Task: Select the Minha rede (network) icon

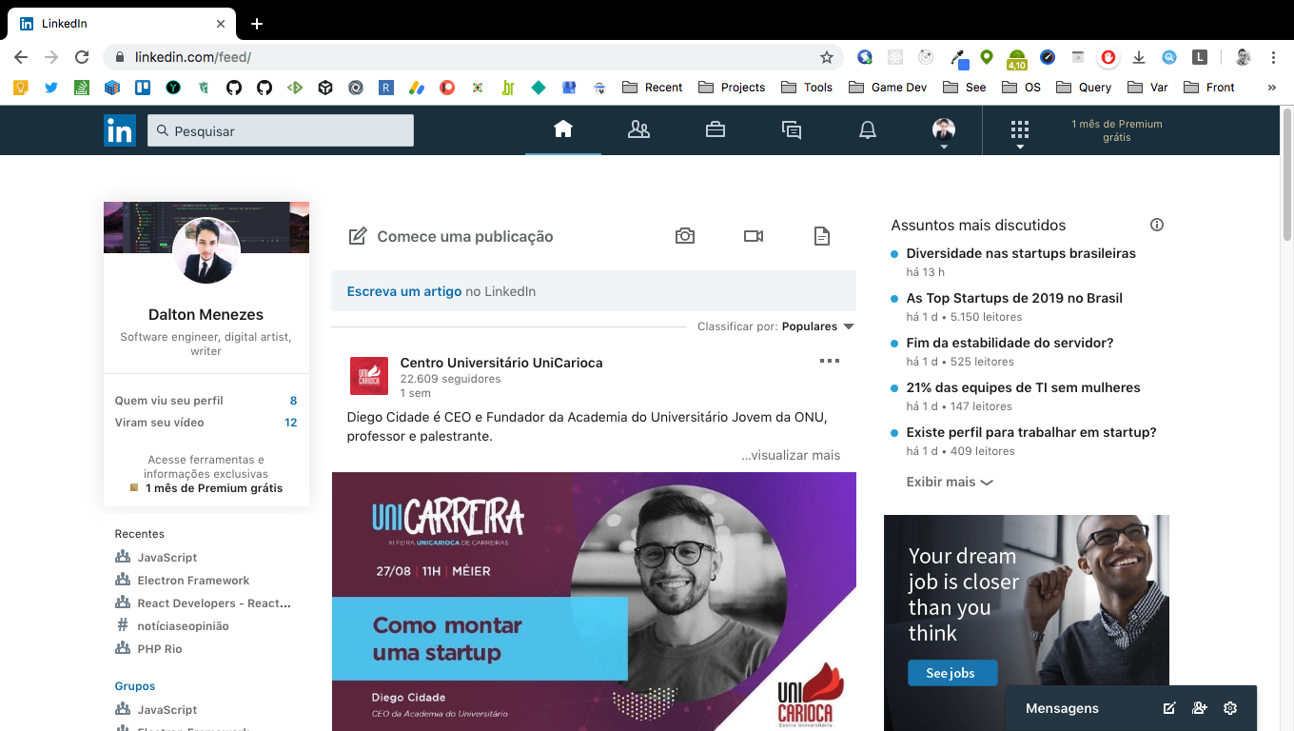Action: click(x=638, y=130)
